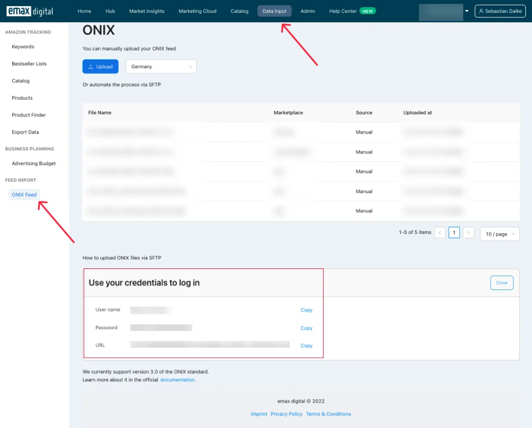Select Catalog in the top navigation bar
This screenshot has width=532, height=428.
[x=239, y=11]
